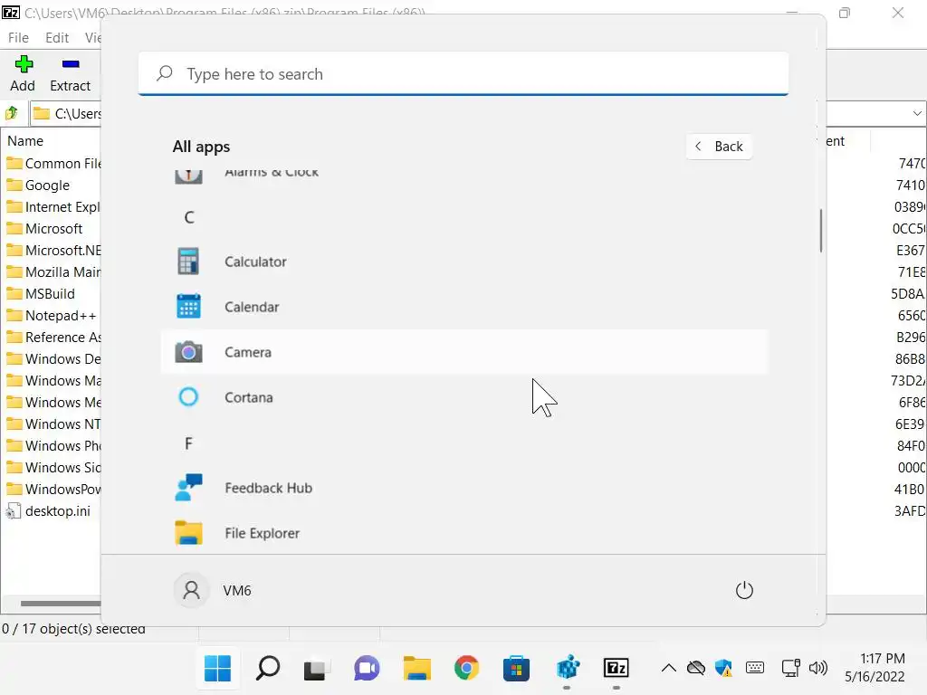Open File Explorer from All apps list
927x695 pixels.
[464, 533]
